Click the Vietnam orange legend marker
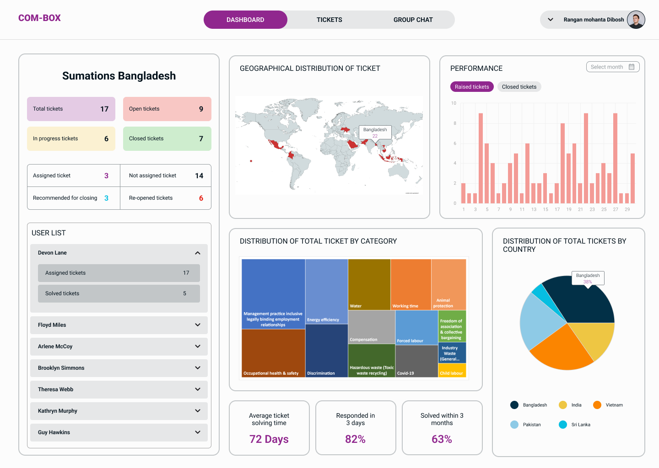Viewport: 659px width, 468px height. pos(597,405)
